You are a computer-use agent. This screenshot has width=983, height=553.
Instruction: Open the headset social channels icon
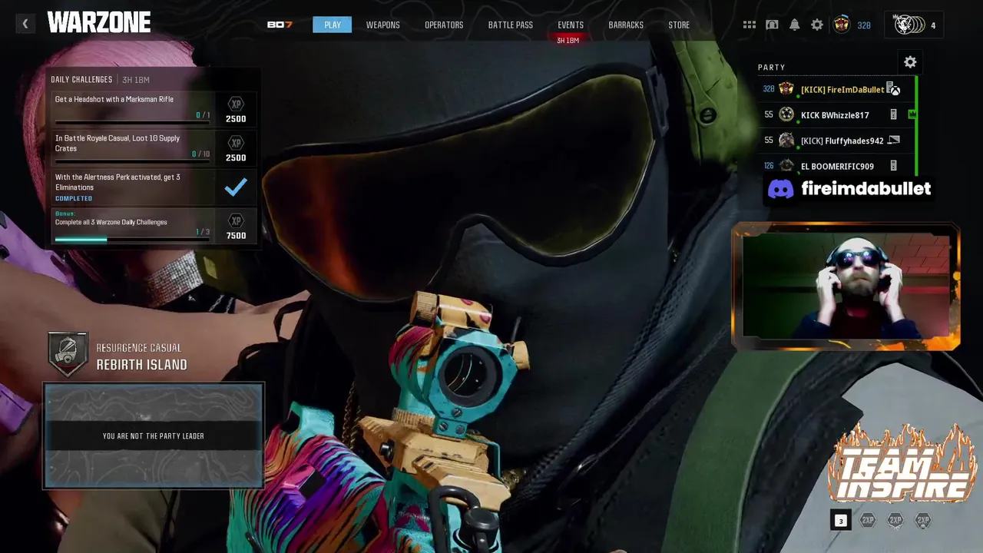[x=772, y=25]
